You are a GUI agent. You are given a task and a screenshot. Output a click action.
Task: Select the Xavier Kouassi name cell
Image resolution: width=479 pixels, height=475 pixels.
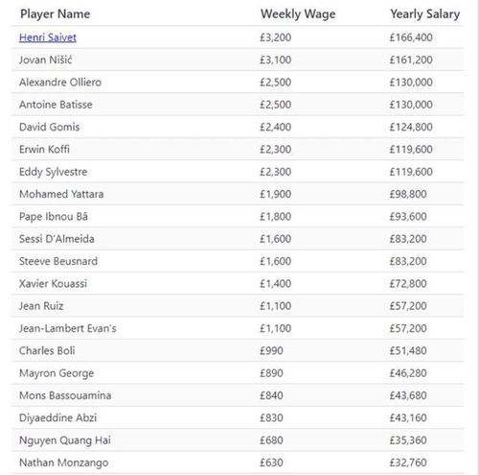53,284
